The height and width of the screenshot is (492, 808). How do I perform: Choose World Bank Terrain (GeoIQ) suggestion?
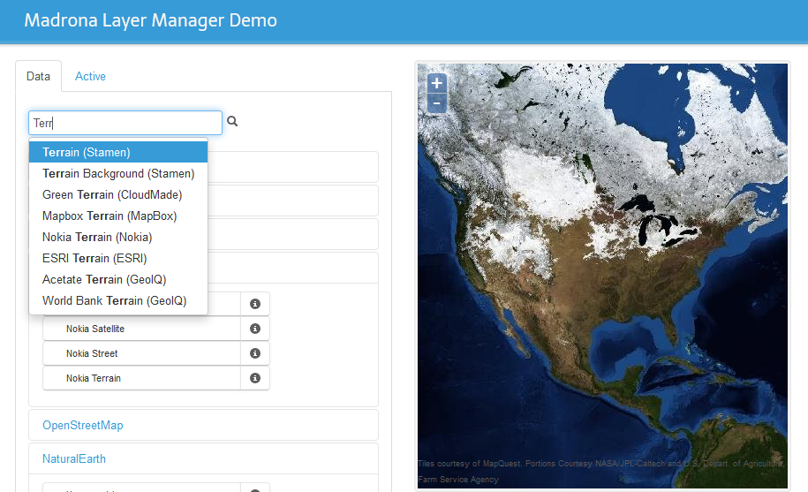(x=118, y=300)
